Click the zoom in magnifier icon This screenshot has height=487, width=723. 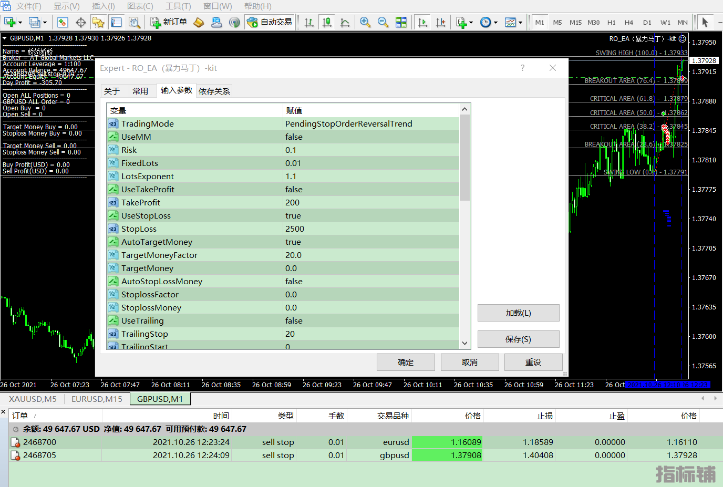(365, 22)
